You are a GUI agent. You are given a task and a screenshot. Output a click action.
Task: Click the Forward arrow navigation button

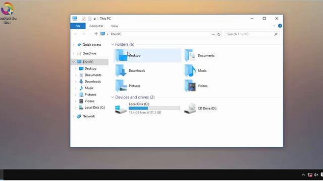[x=83, y=34]
